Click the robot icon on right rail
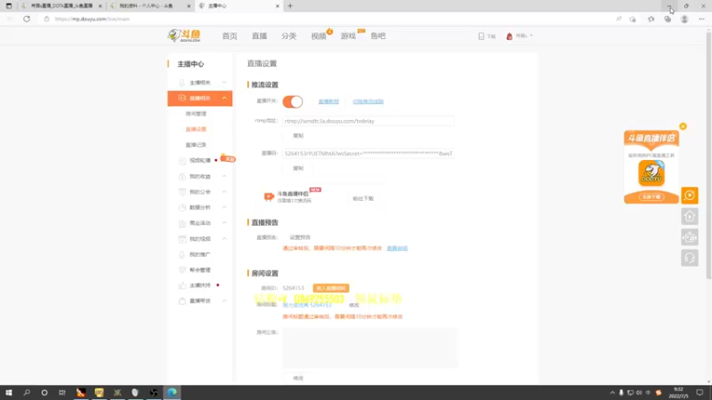This screenshot has height=400, width=712. point(689,237)
